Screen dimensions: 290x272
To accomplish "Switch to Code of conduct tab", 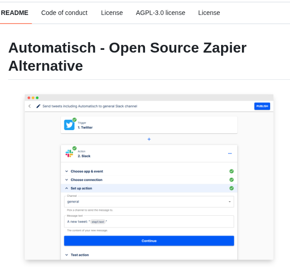I will (x=64, y=13).
